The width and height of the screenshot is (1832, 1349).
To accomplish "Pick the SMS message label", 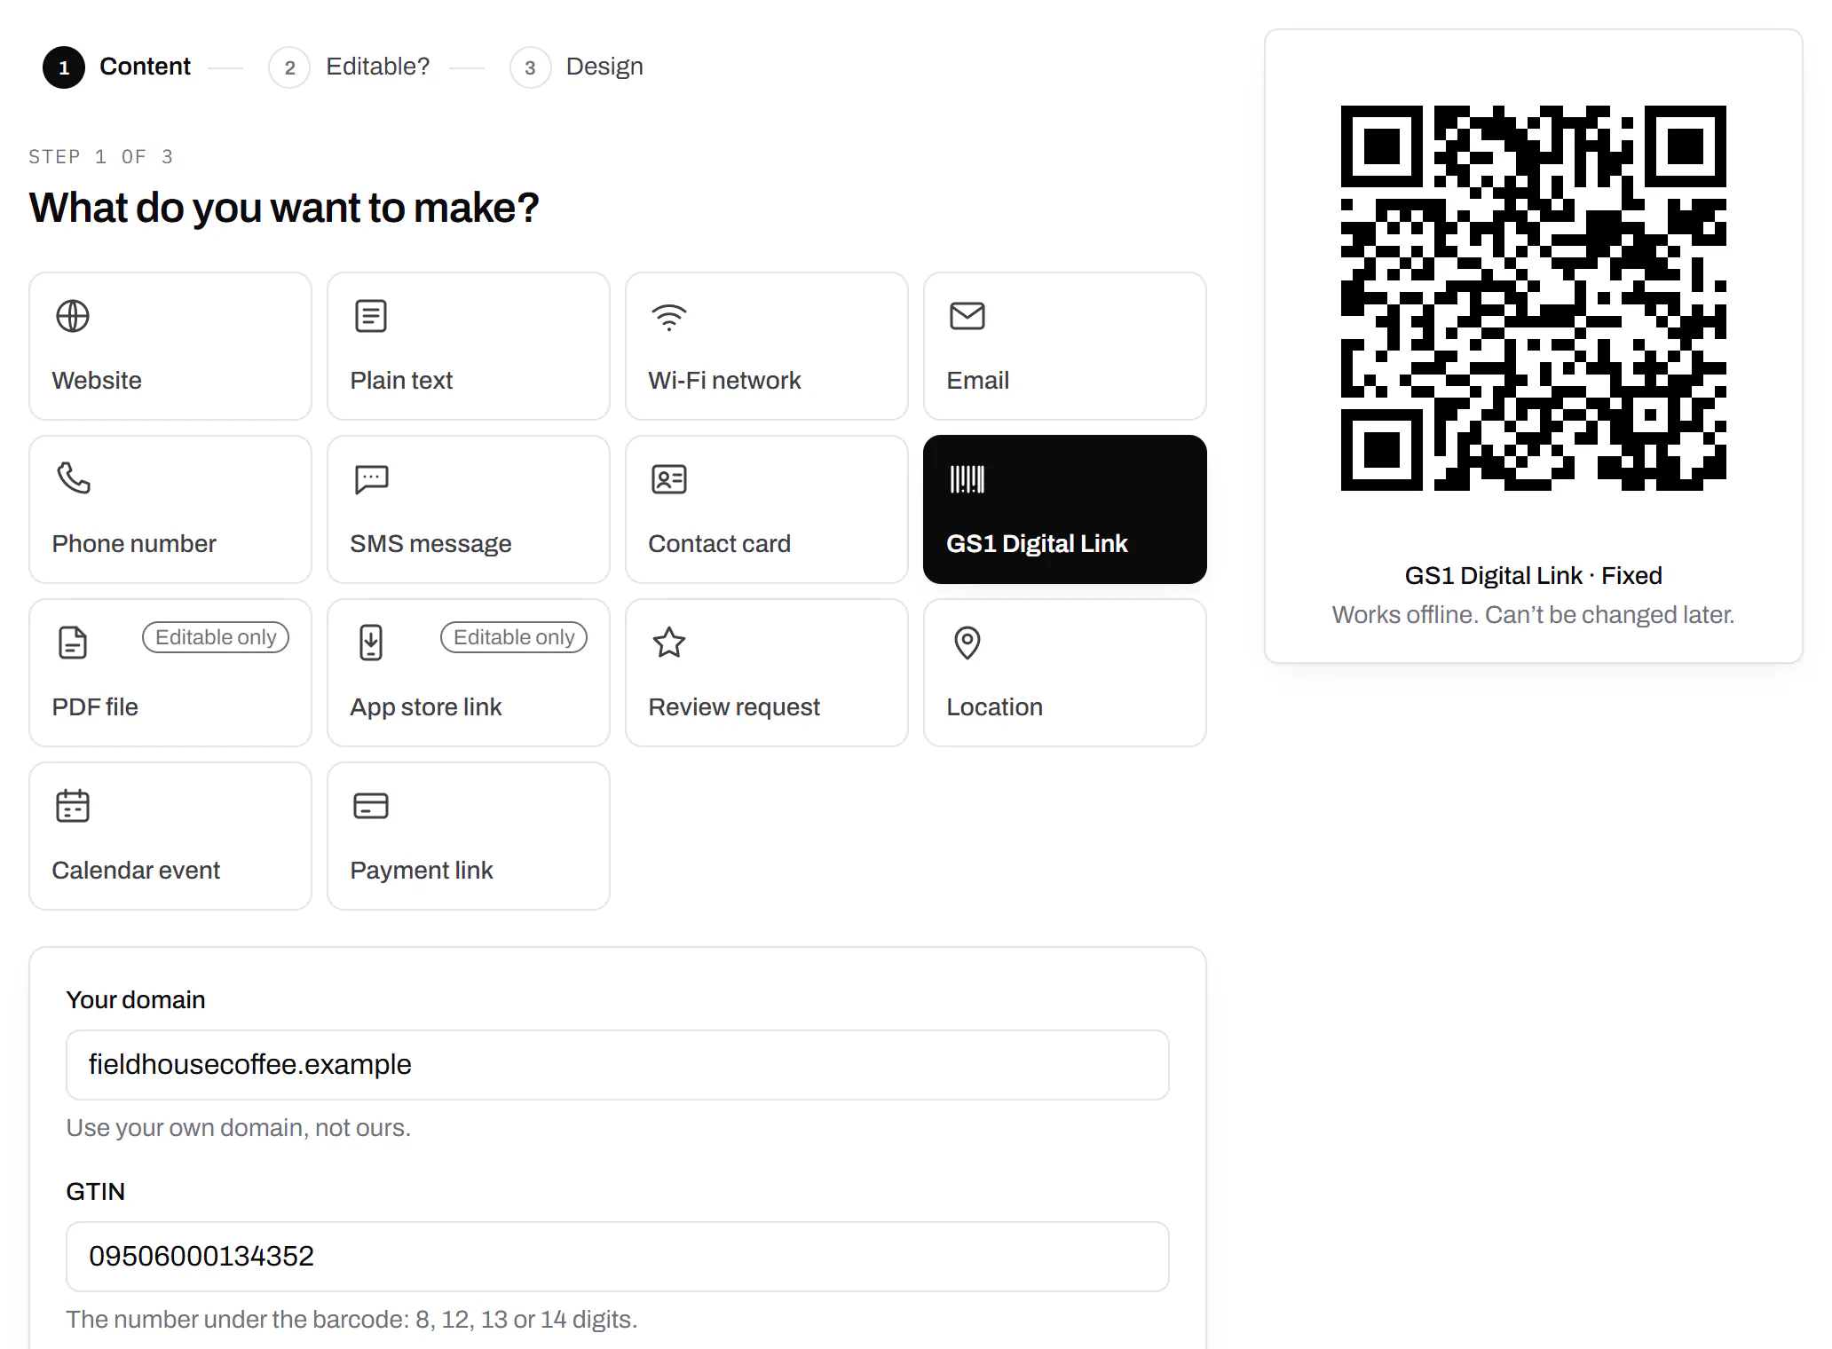I will point(430,543).
